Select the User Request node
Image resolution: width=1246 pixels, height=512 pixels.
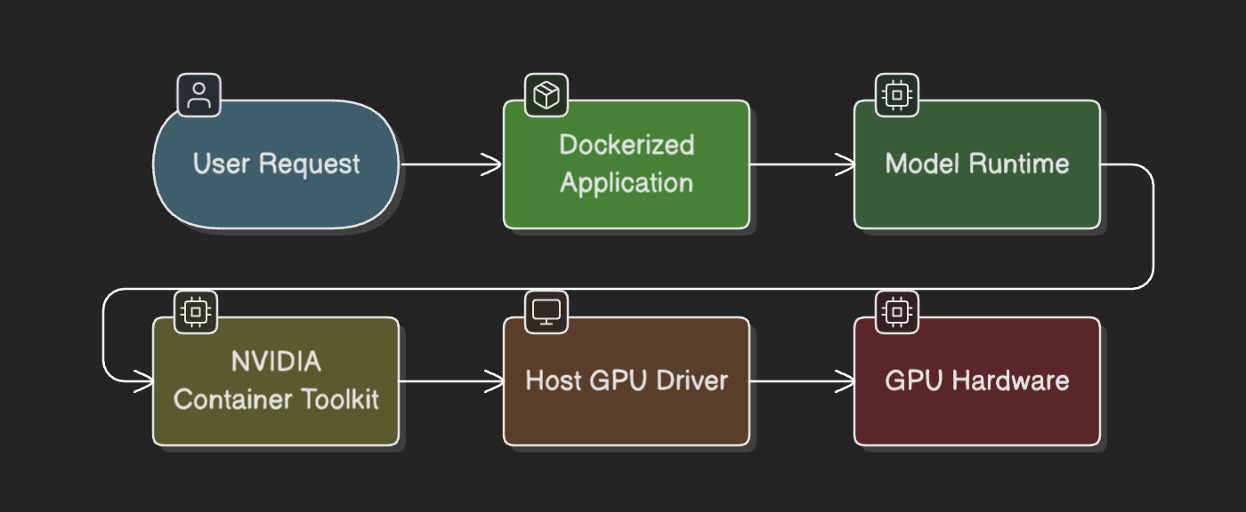point(277,164)
